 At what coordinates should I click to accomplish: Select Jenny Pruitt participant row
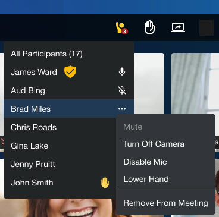(x=60, y=164)
